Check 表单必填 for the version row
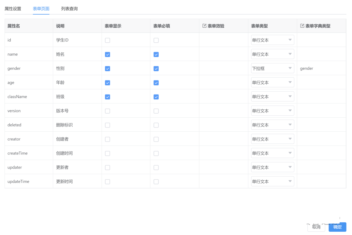Viewport: 352px width, 235px height. pyautogui.click(x=156, y=111)
